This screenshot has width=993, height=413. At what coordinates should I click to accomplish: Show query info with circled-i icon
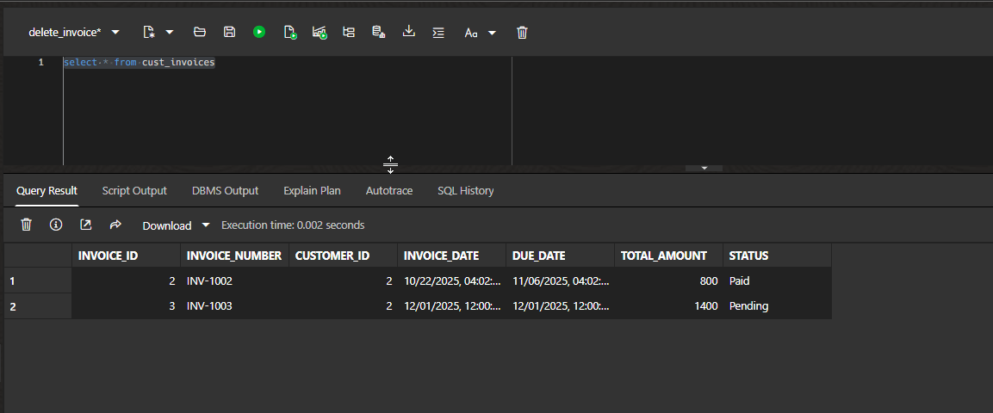tap(56, 225)
